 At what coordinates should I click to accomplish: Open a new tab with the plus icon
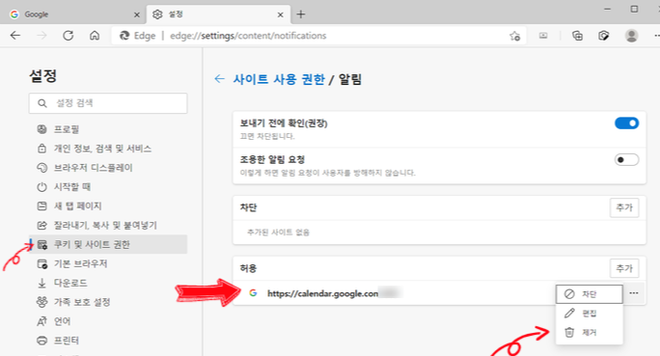(300, 14)
